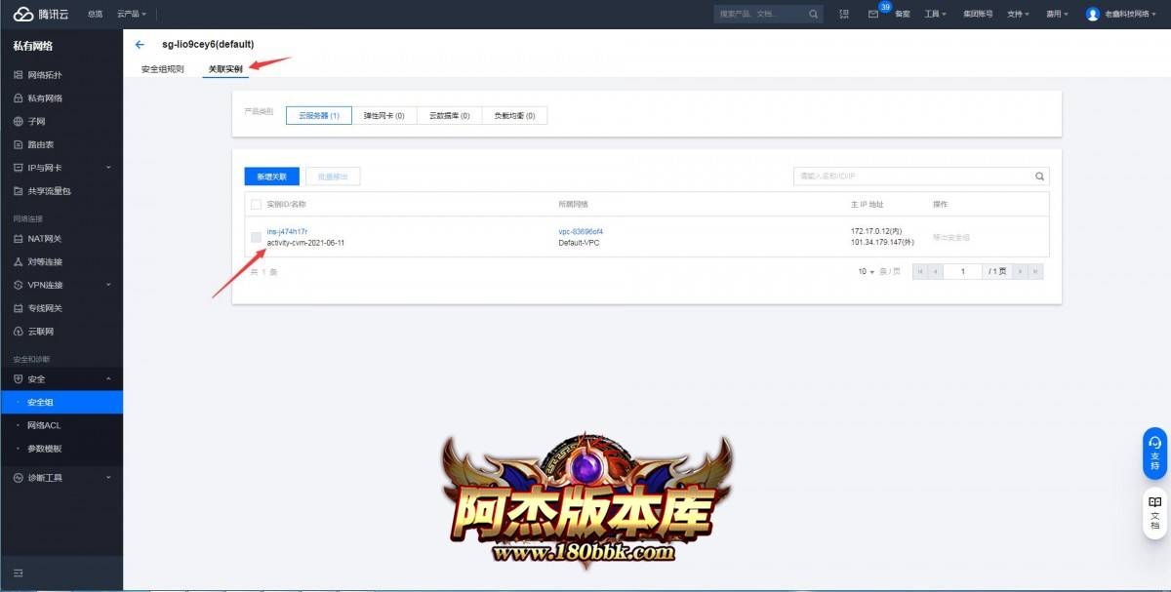The height and width of the screenshot is (592, 1171).
Task: Click the icon between top search and mail
Action: point(845,15)
